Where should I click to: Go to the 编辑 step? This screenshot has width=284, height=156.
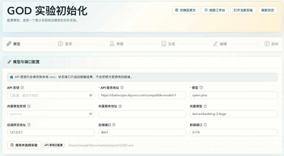220,44
